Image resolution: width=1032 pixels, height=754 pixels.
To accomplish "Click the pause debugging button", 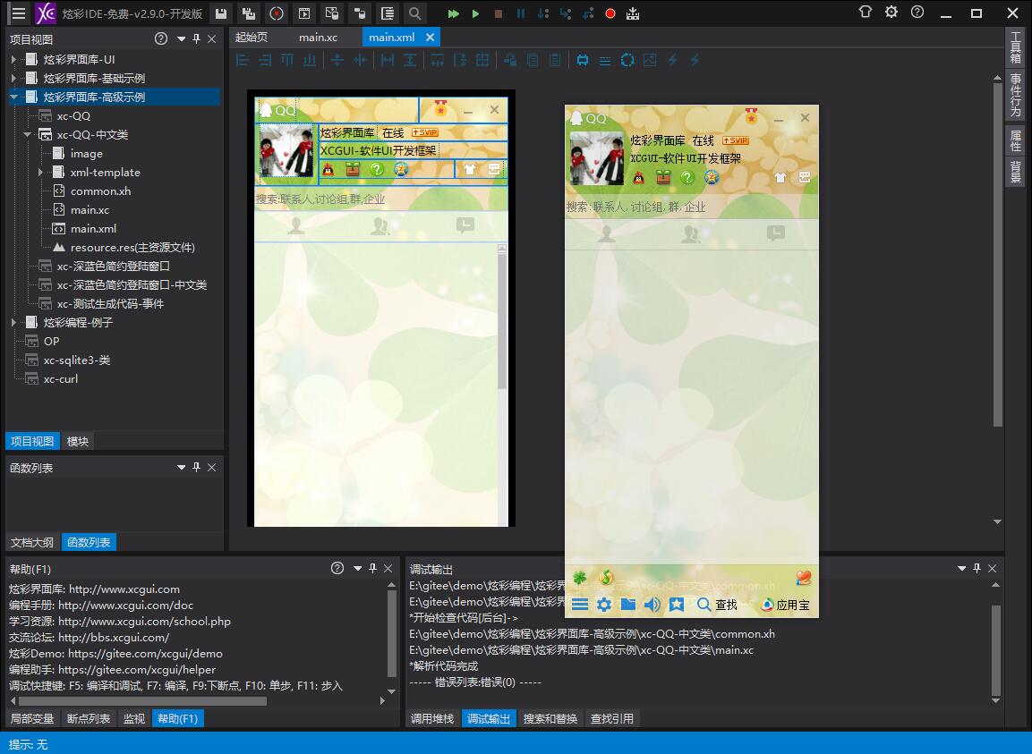I will point(521,13).
